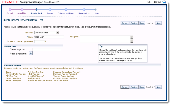This screenshot has width=172, height=106.
Task: Go to the Performance Metrics step label
Action: 66,13
